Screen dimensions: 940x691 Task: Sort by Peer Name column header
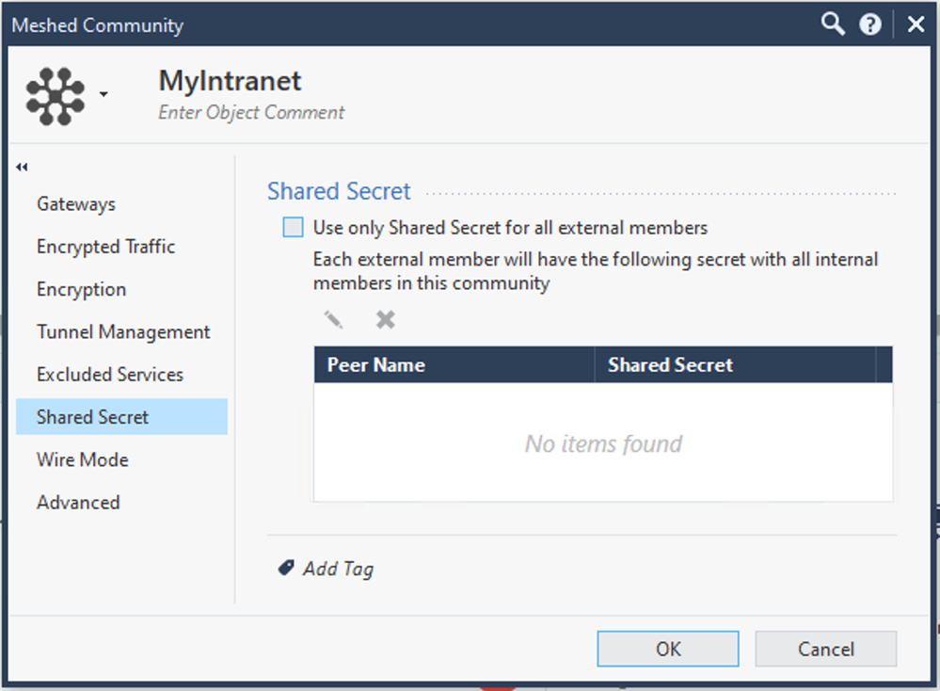tap(454, 364)
